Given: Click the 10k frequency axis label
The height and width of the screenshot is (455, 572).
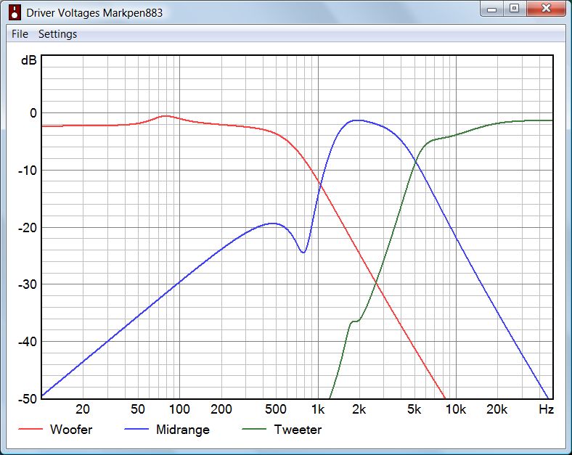Looking at the screenshot, I should (456, 409).
